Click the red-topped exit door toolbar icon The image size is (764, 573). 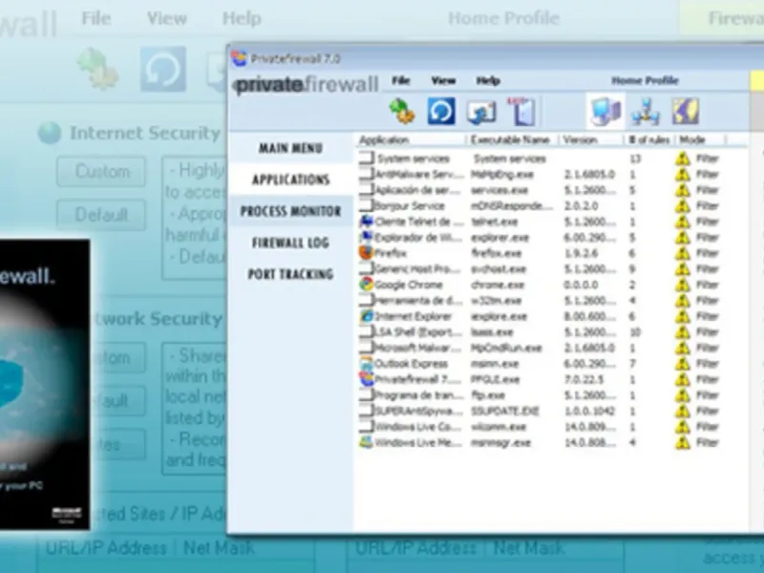(x=521, y=111)
